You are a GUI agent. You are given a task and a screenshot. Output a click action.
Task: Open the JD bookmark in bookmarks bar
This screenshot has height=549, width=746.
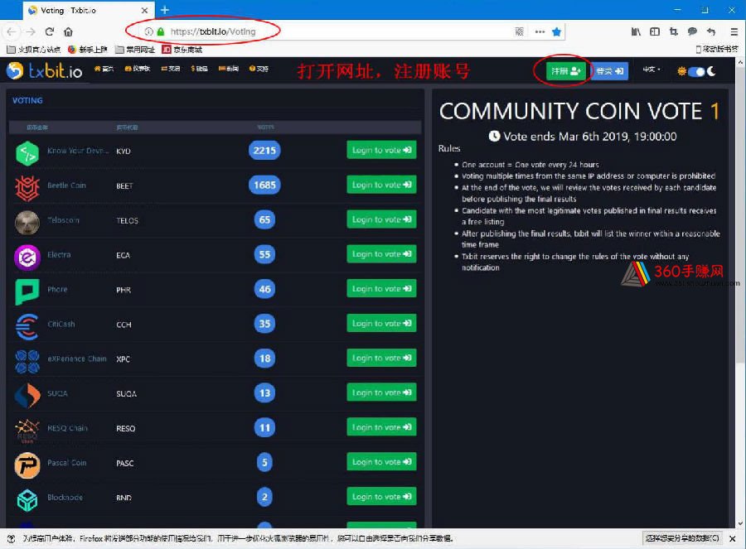(182, 50)
